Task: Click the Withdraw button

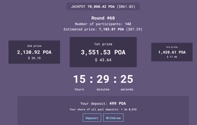Action: pos(113,118)
